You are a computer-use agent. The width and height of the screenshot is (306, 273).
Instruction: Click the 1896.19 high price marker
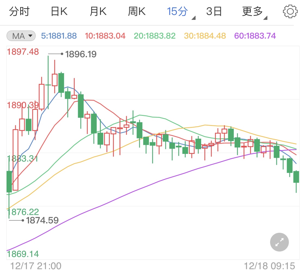pyautogui.click(x=80, y=54)
